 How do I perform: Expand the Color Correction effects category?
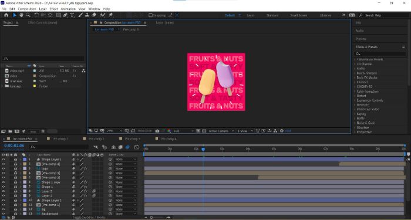[368, 92]
